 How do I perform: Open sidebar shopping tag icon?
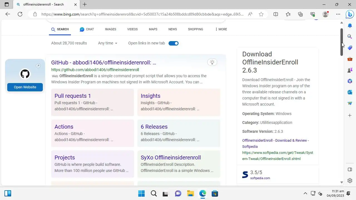[x=350, y=48]
